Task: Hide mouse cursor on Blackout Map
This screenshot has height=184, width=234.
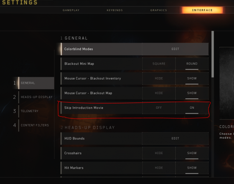Action: coord(159,93)
